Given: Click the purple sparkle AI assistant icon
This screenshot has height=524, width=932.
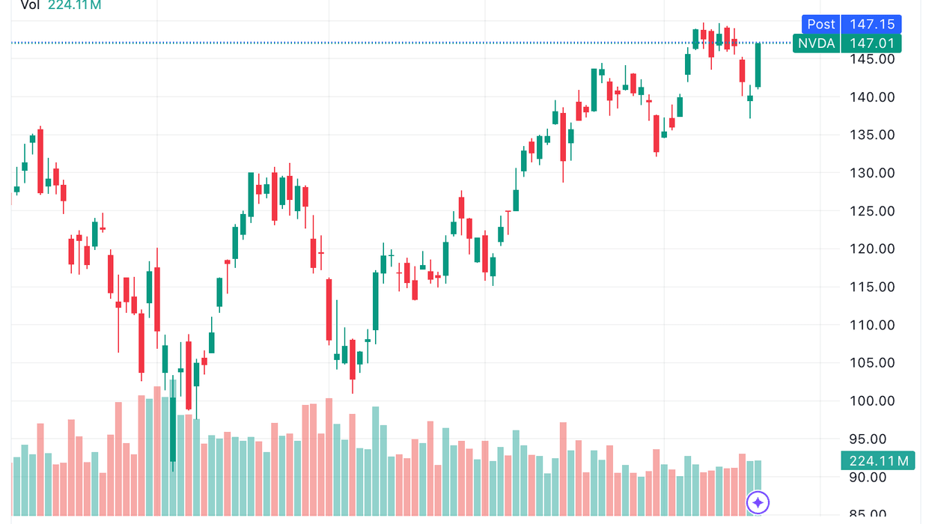Looking at the screenshot, I should pos(757,503).
